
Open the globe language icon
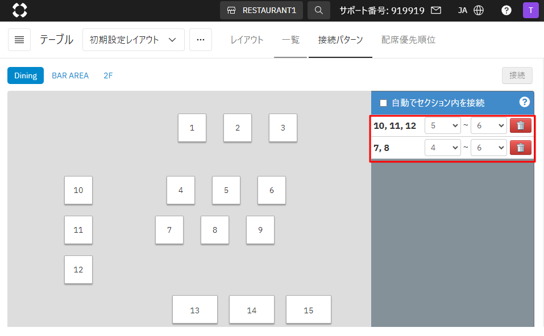click(x=479, y=10)
